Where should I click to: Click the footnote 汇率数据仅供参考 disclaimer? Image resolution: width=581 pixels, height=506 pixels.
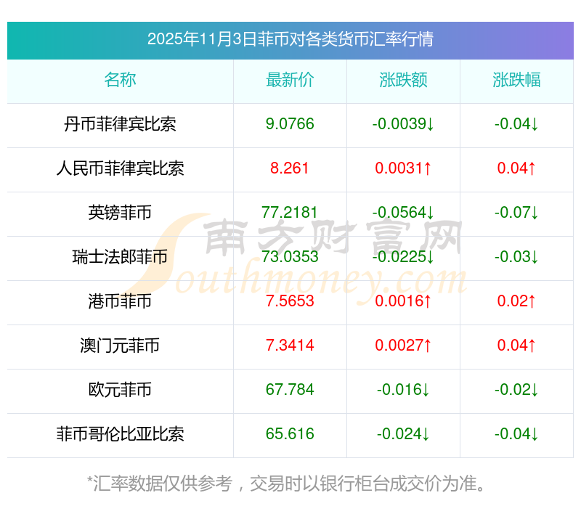(x=286, y=483)
